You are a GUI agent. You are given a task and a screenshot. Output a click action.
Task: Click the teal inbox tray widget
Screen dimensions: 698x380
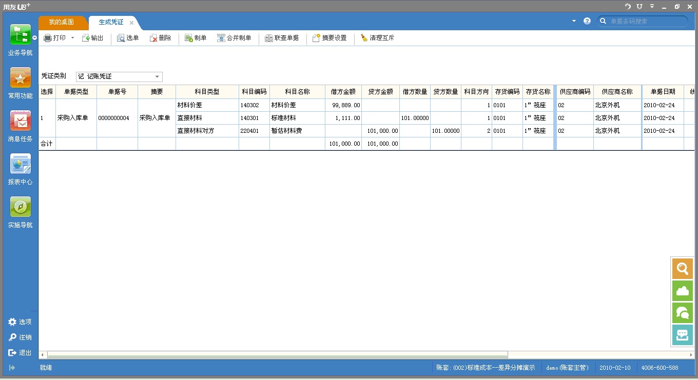click(683, 335)
